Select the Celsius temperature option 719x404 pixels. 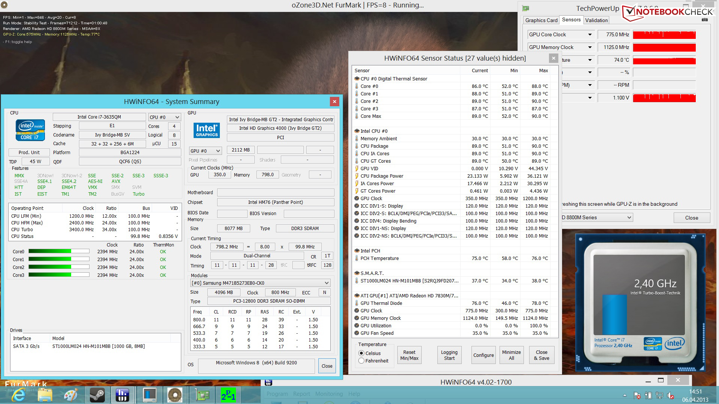click(361, 353)
